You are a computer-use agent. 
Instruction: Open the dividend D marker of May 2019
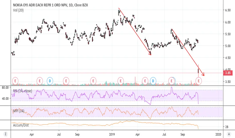pos(153,81)
